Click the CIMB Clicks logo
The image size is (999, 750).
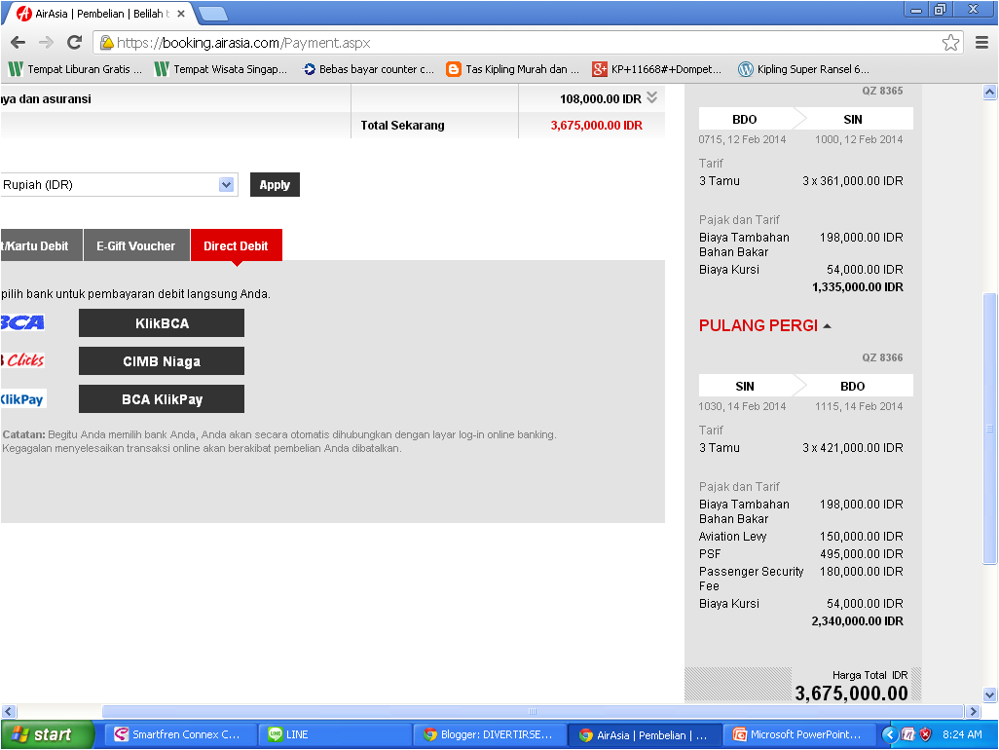click(21, 360)
